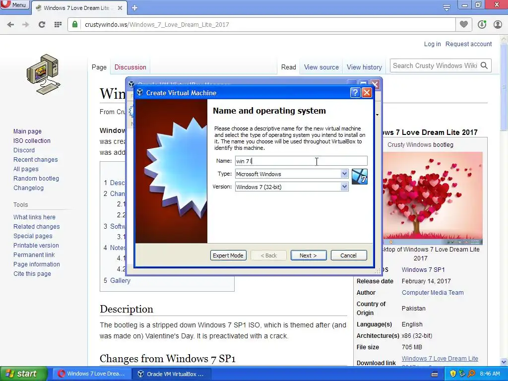Open the downloads icon in toolbar

482,24
